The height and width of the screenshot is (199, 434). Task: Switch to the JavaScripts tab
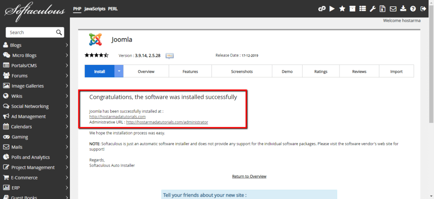click(95, 9)
